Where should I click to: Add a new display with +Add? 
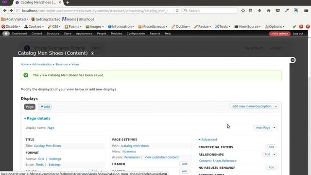point(45,107)
